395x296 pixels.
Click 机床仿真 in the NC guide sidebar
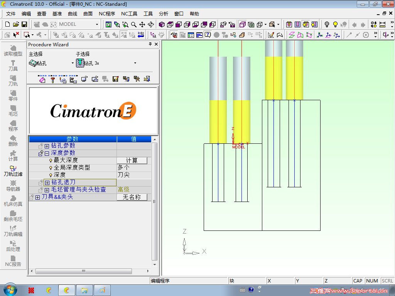13,201
